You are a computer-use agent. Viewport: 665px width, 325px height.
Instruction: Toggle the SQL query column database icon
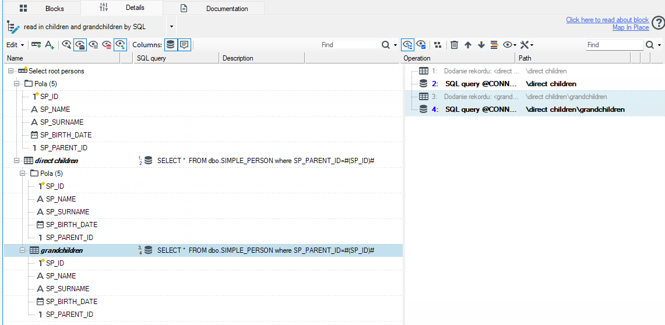[x=171, y=44]
